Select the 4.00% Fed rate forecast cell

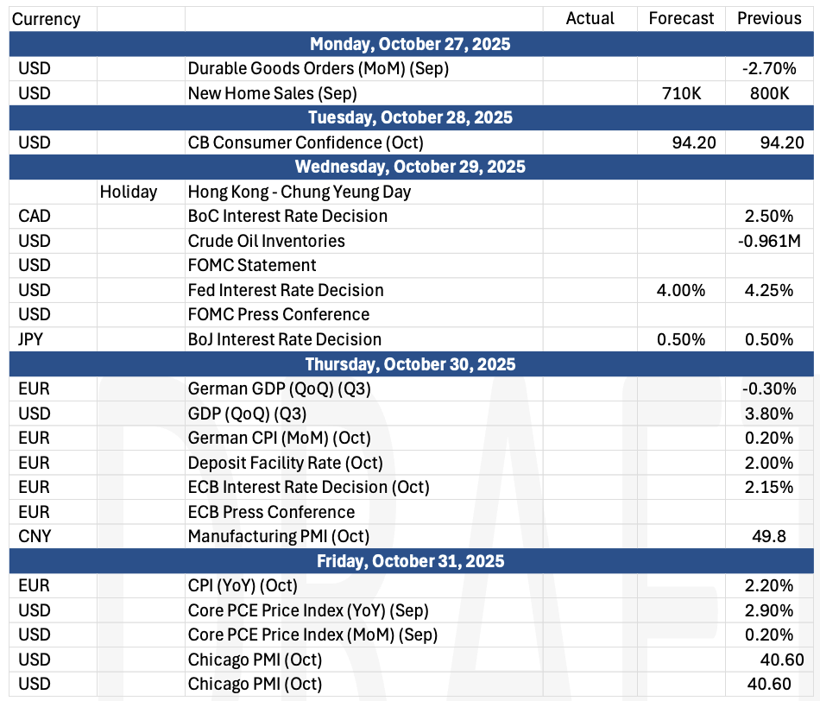pyautogui.click(x=682, y=290)
